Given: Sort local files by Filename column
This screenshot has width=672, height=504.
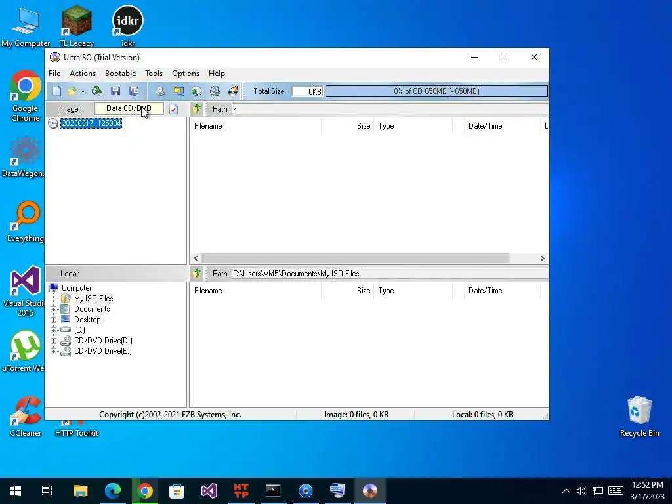Looking at the screenshot, I should point(257,291).
